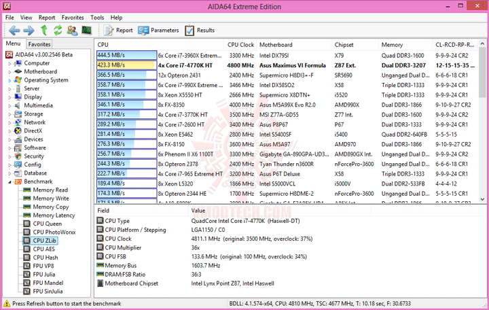Select the 423.3 MB/s highlighted result bar
The image size is (489, 310).
(x=126, y=65)
